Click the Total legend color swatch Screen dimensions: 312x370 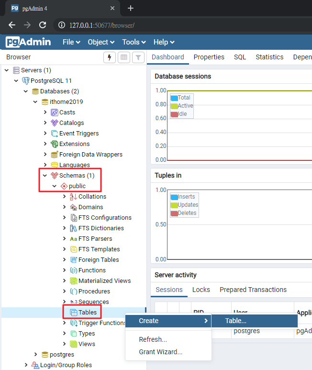tap(174, 98)
